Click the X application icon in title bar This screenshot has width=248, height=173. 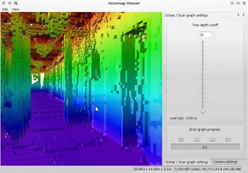tap(15, 3)
